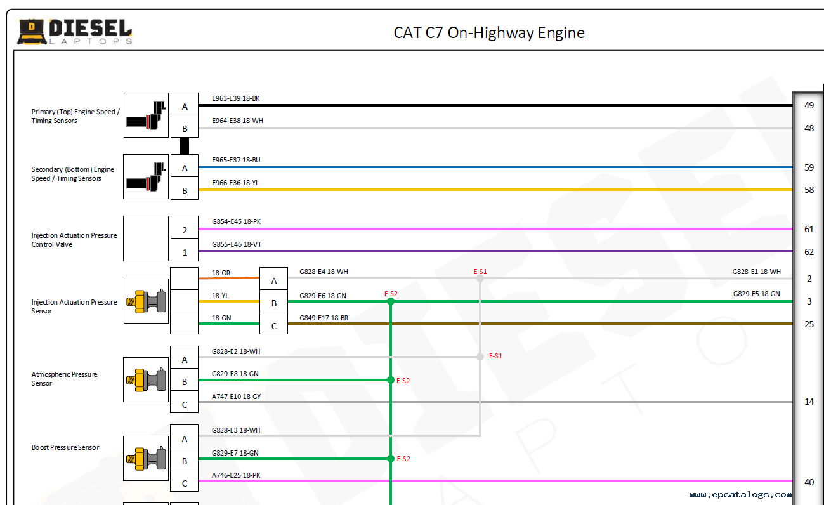Screen dimensions: 824x505
Task: Click wire label G855-E46 18-VT
Action: tap(236, 244)
